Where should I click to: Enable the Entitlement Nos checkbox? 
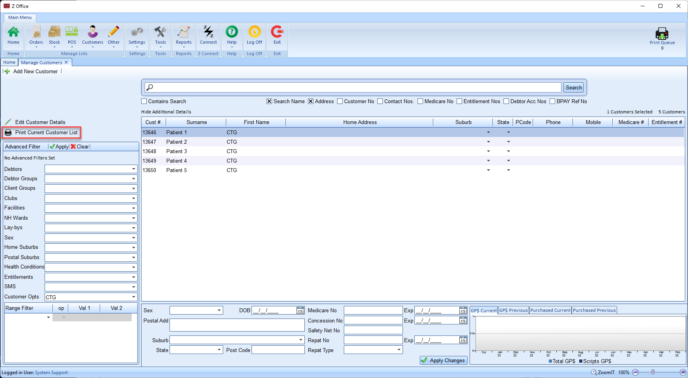click(x=459, y=101)
